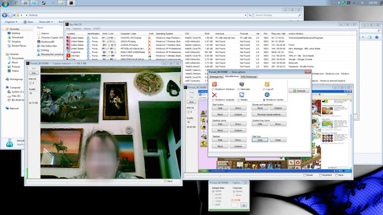This screenshot has height=215, width=383.
Task: Select the Shutdown computer radio button
Action: pyautogui.click(x=213, y=100)
